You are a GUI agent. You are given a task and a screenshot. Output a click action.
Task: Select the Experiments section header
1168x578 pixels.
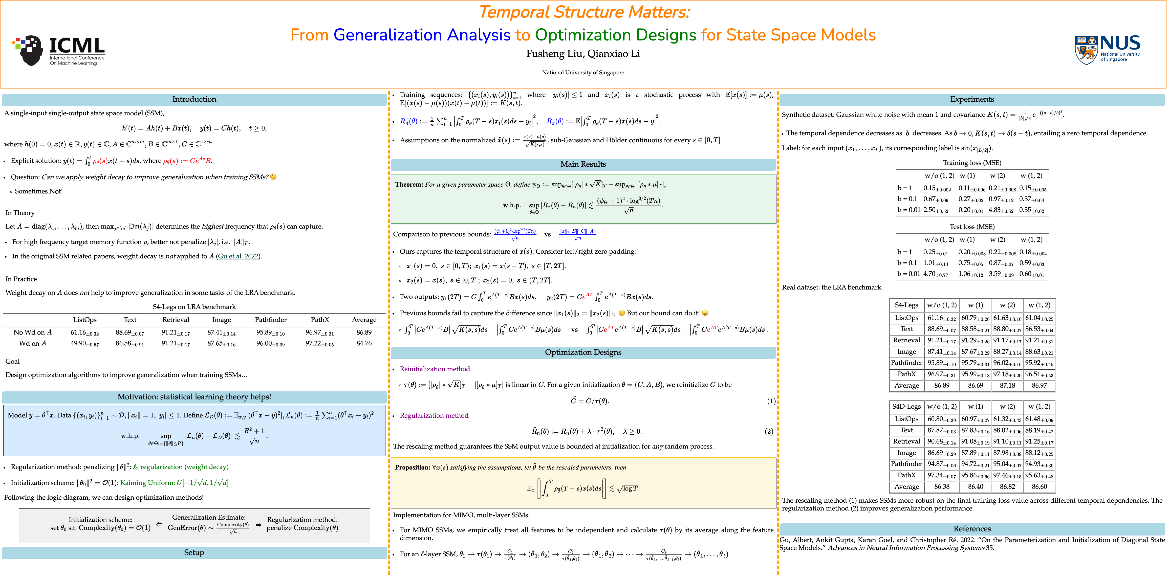(x=972, y=99)
